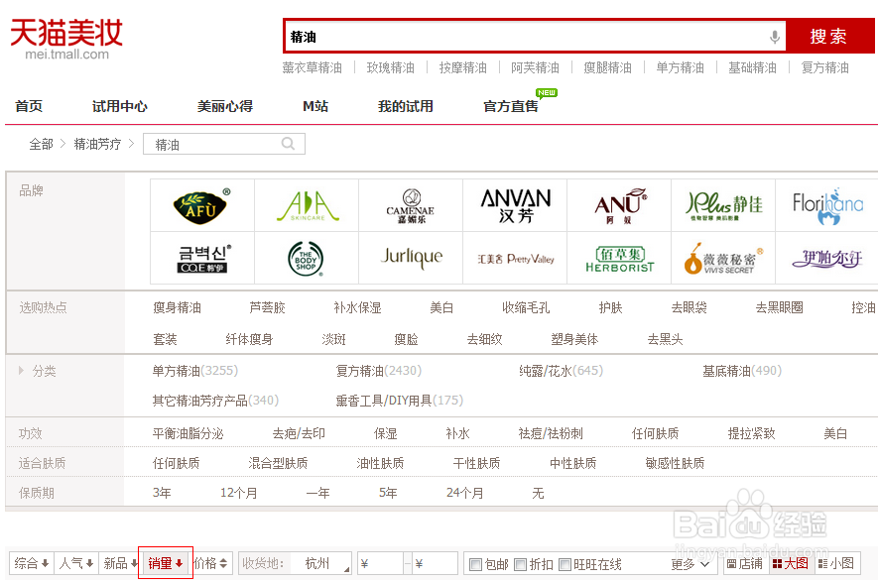Click the magnifier icon in breadcrumb search
The width and height of the screenshot is (878, 582).
(288, 144)
